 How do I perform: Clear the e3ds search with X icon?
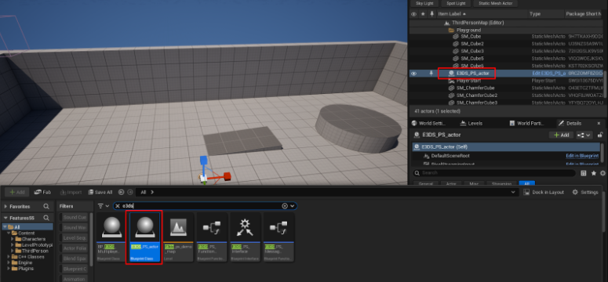pyautogui.click(x=118, y=206)
